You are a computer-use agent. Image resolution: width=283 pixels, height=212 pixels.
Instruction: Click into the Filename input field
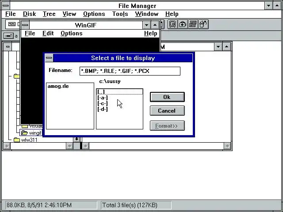tap(130, 71)
